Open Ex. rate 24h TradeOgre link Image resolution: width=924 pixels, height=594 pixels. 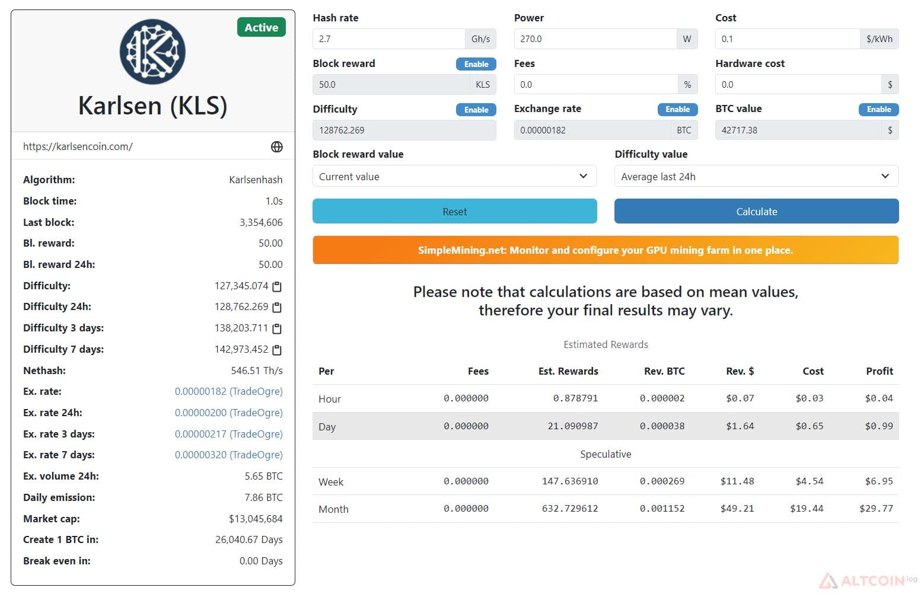[228, 413]
